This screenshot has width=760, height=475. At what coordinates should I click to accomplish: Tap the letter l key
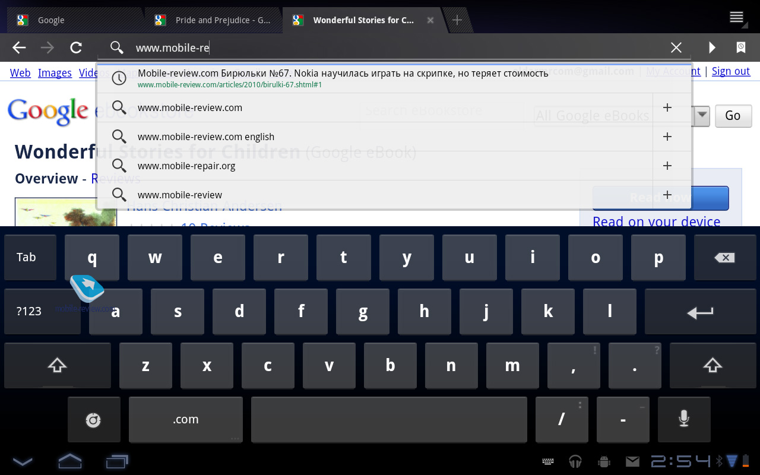(610, 312)
